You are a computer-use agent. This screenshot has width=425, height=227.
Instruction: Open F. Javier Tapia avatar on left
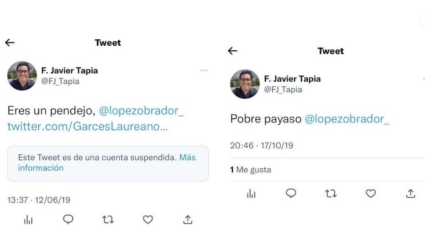[22, 76]
